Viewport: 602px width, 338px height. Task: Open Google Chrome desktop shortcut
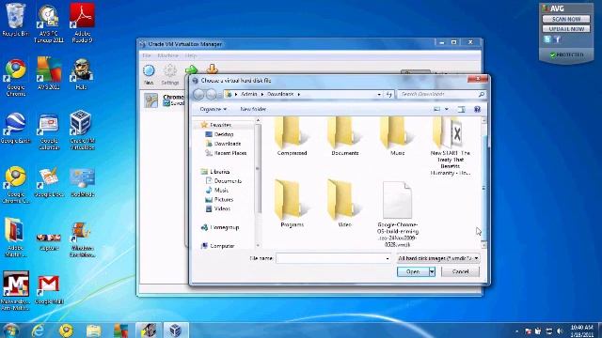click(x=15, y=77)
